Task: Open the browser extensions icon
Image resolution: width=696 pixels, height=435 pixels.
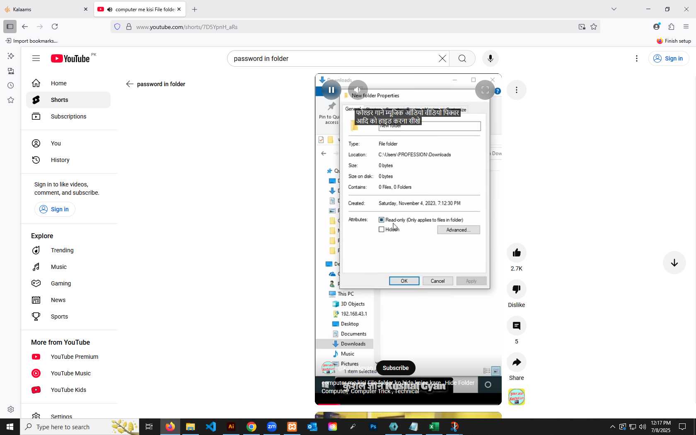Action: 672,27
